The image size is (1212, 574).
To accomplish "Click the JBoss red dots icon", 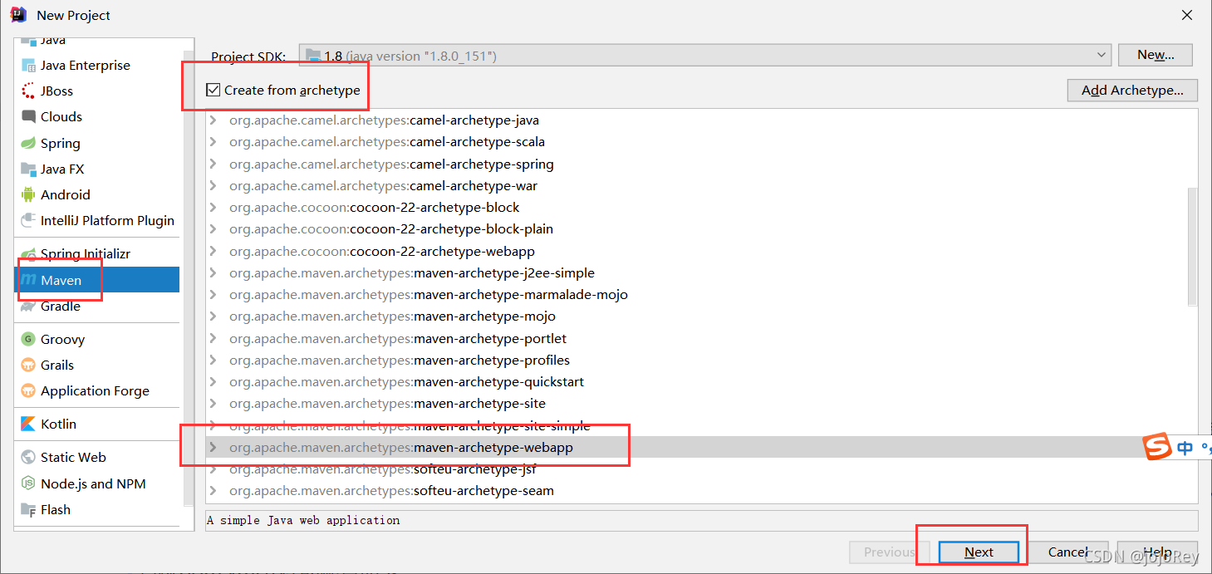I will tap(28, 91).
